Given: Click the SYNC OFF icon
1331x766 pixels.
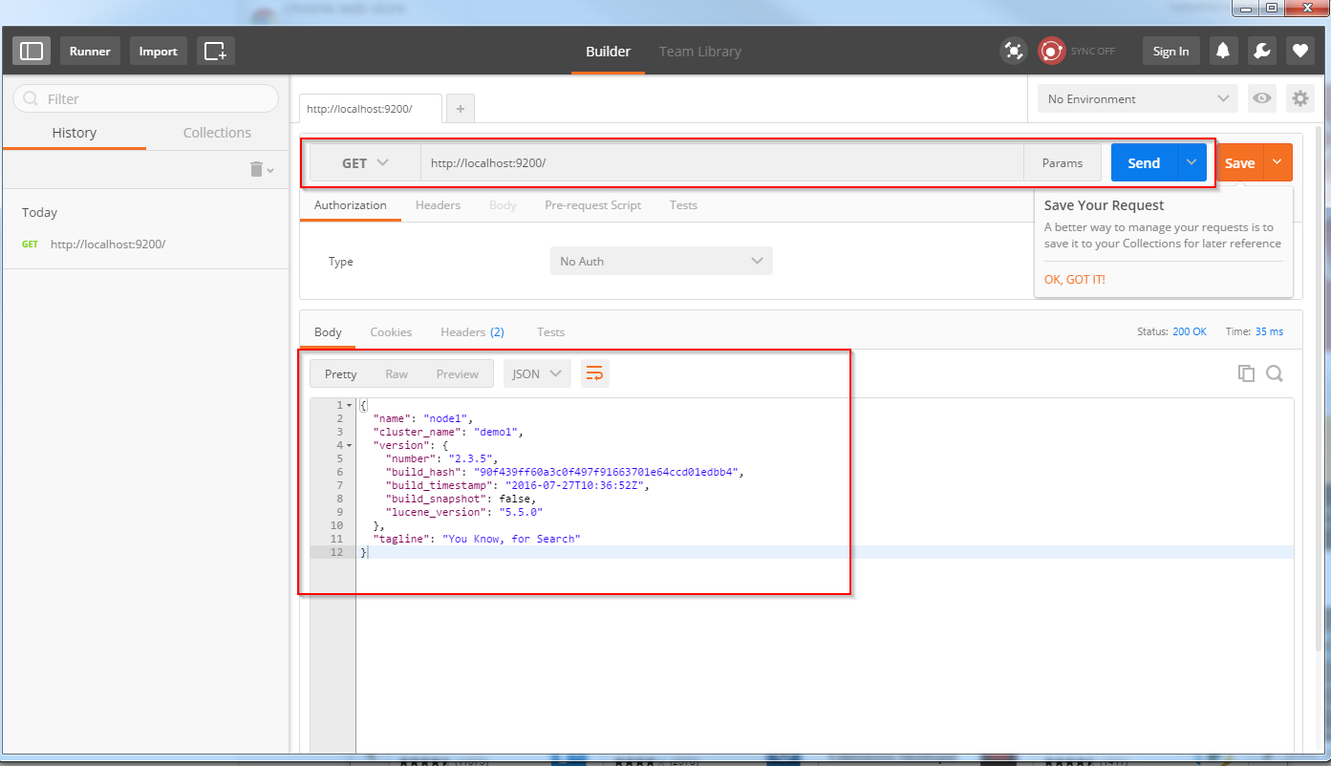Looking at the screenshot, I should [1052, 51].
